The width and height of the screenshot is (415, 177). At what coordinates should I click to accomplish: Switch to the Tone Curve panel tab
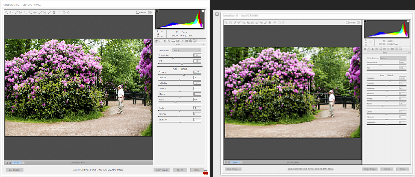[160, 41]
